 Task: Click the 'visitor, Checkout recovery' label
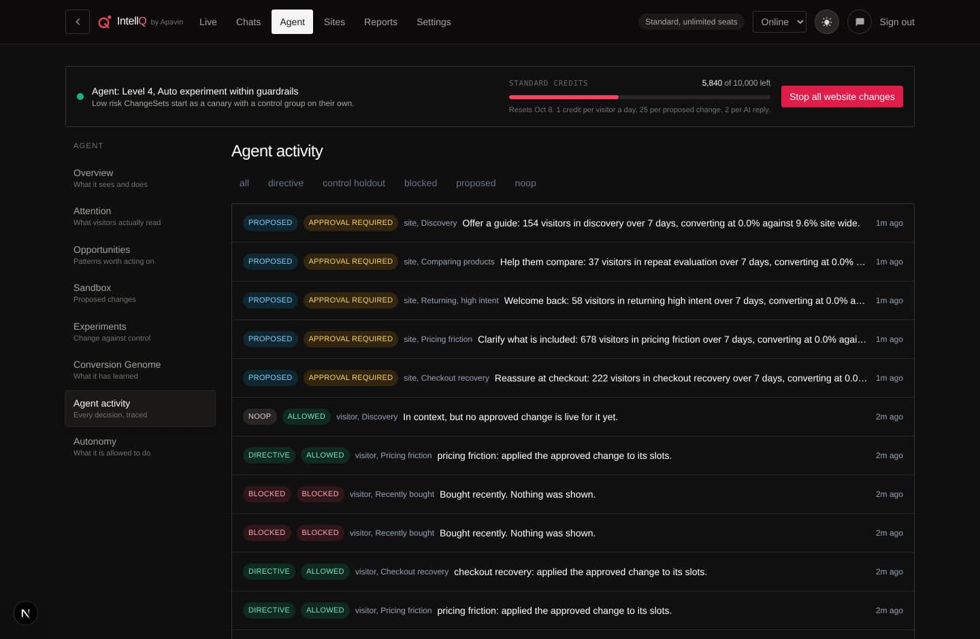(x=402, y=572)
